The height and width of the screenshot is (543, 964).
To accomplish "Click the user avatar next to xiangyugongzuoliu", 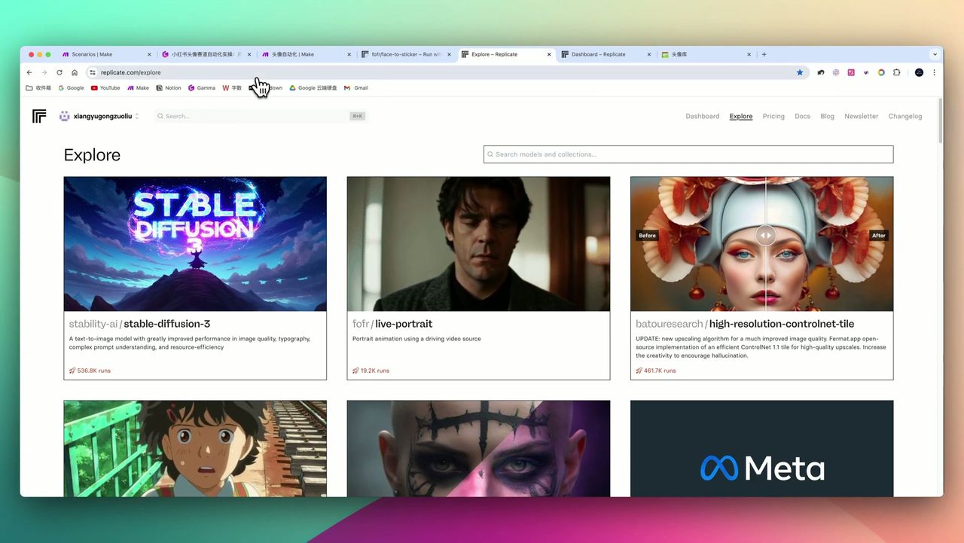I will click(x=64, y=115).
